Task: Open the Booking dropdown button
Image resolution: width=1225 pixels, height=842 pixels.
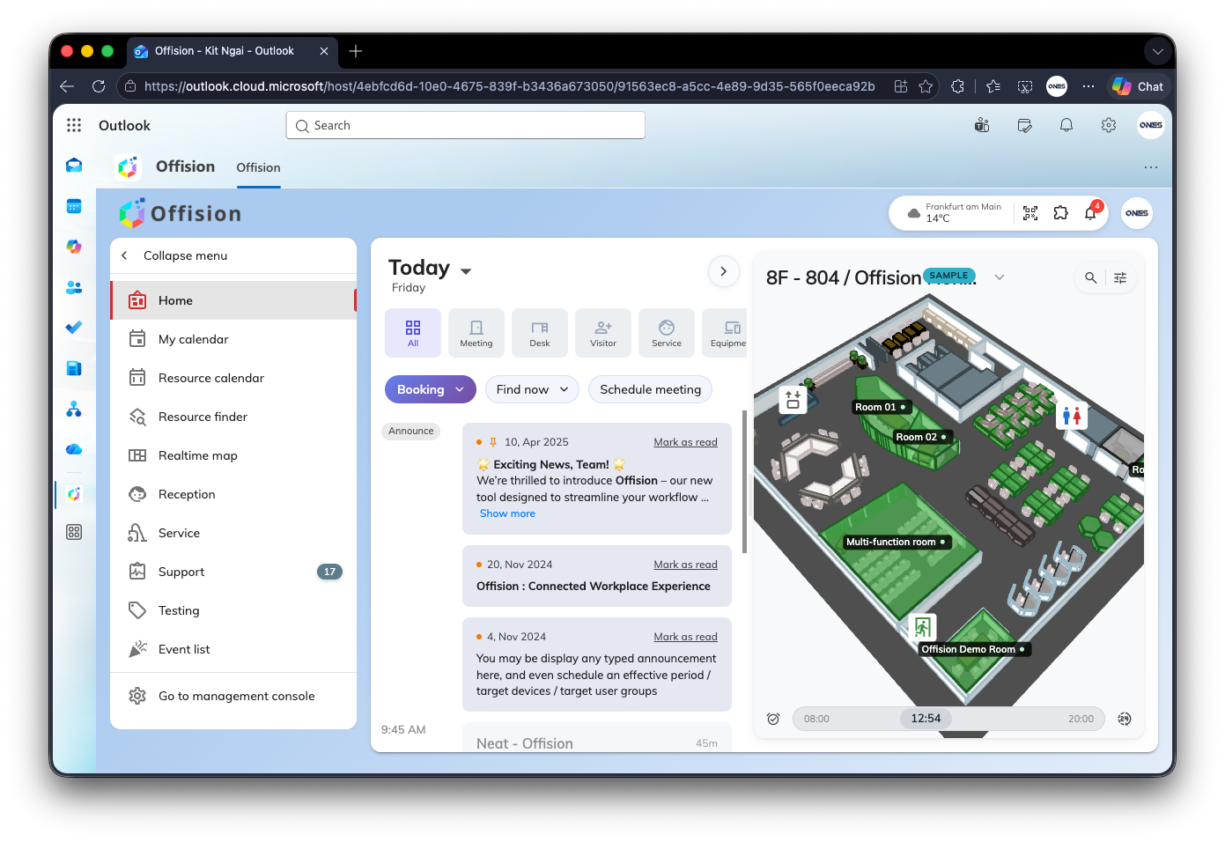Action: point(431,389)
